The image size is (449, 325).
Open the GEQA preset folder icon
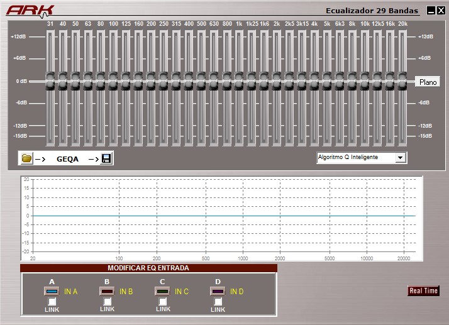tap(26, 158)
